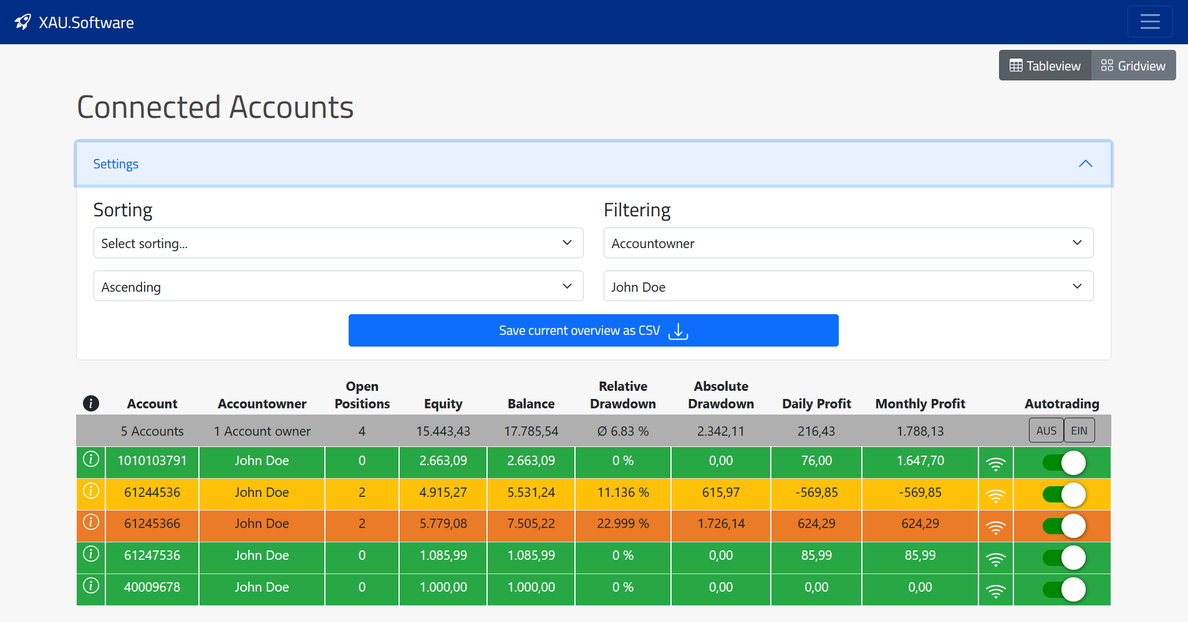
Task: Click total monthly profit 1.788,13
Action: (920, 431)
